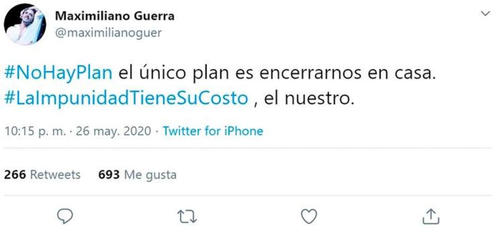Click the phrase 'el nuestro' in tweet
Image resolution: width=503 pixels, height=233 pixels.
(x=309, y=99)
